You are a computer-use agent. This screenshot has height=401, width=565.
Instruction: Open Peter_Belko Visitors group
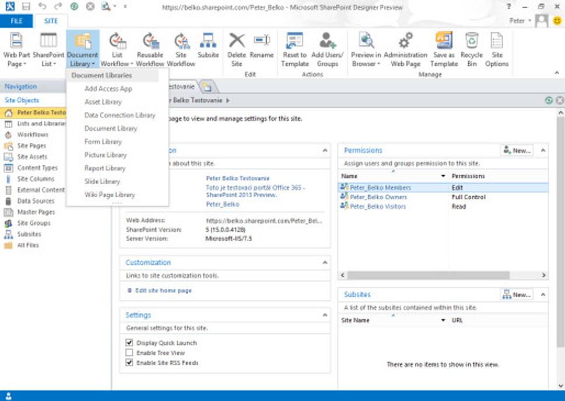(378, 206)
